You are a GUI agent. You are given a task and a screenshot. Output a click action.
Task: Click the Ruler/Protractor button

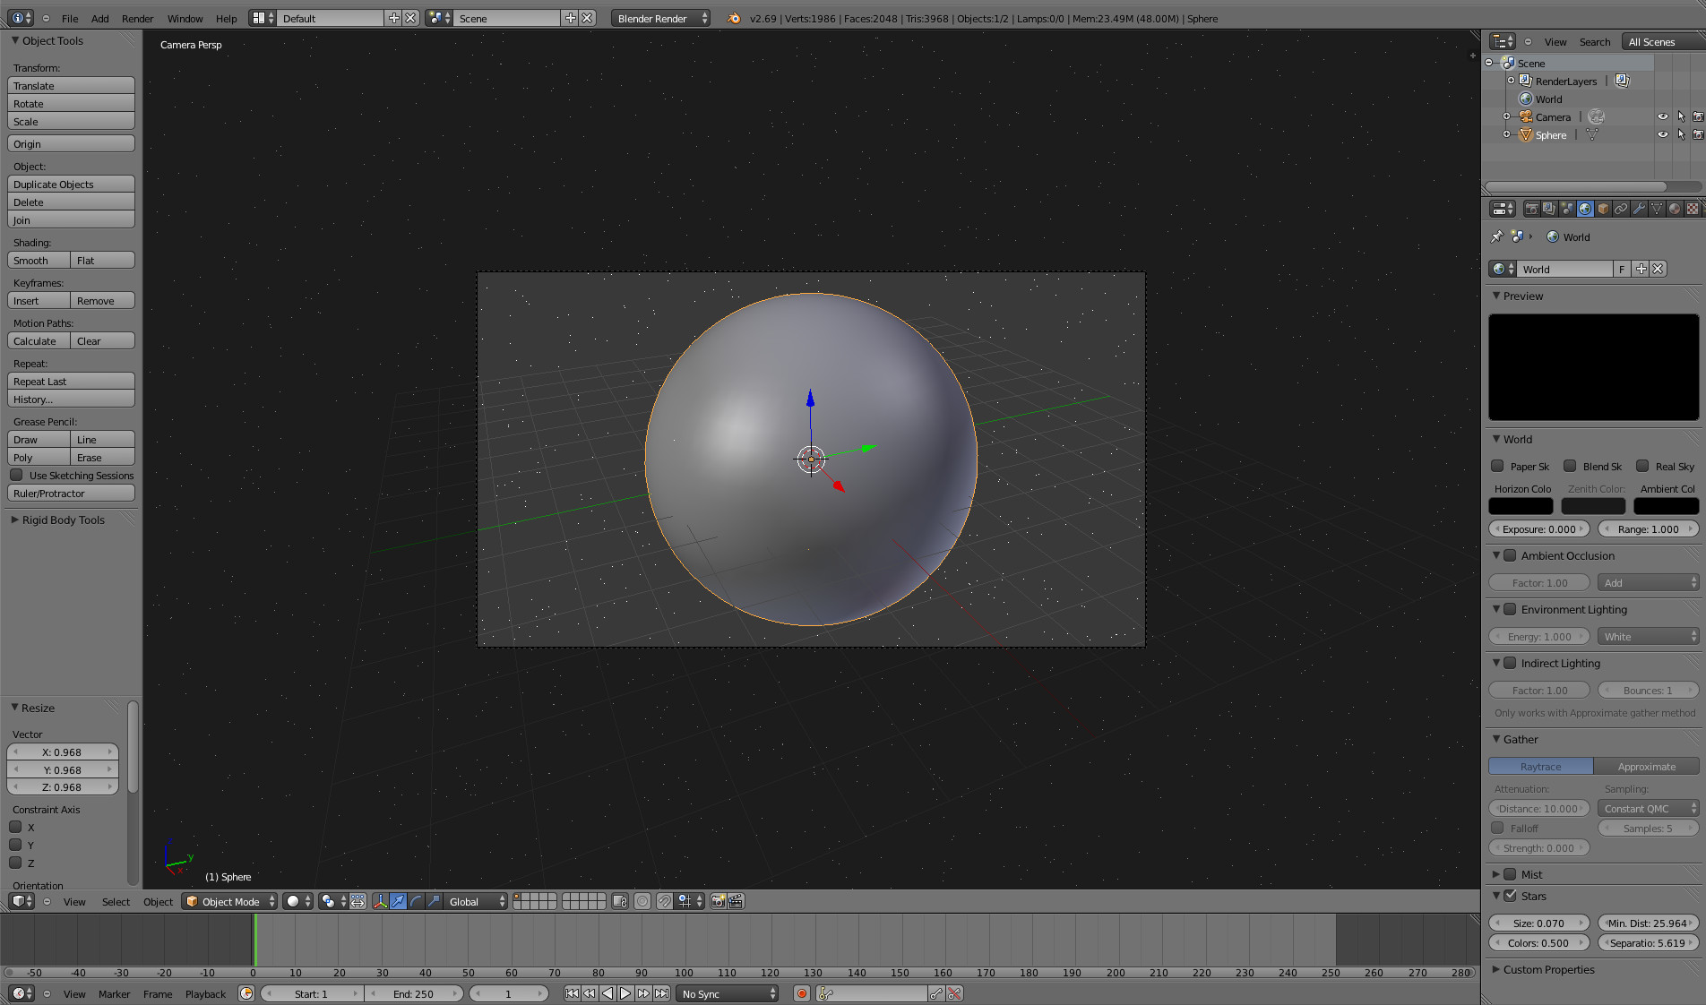(x=71, y=493)
